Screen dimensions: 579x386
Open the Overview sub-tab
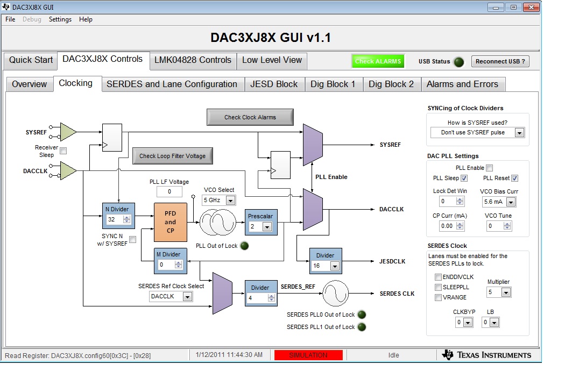coord(30,84)
